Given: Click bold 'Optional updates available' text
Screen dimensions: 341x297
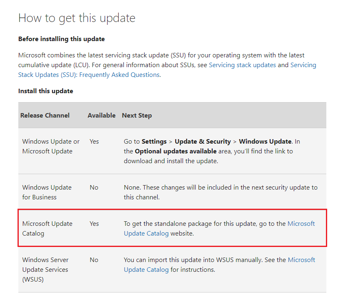Looking at the screenshot, I should click(x=176, y=151).
